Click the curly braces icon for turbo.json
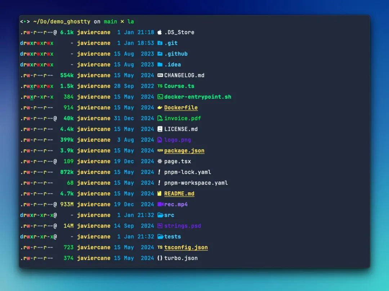Image resolution: width=389 pixels, height=291 pixels. (159, 258)
